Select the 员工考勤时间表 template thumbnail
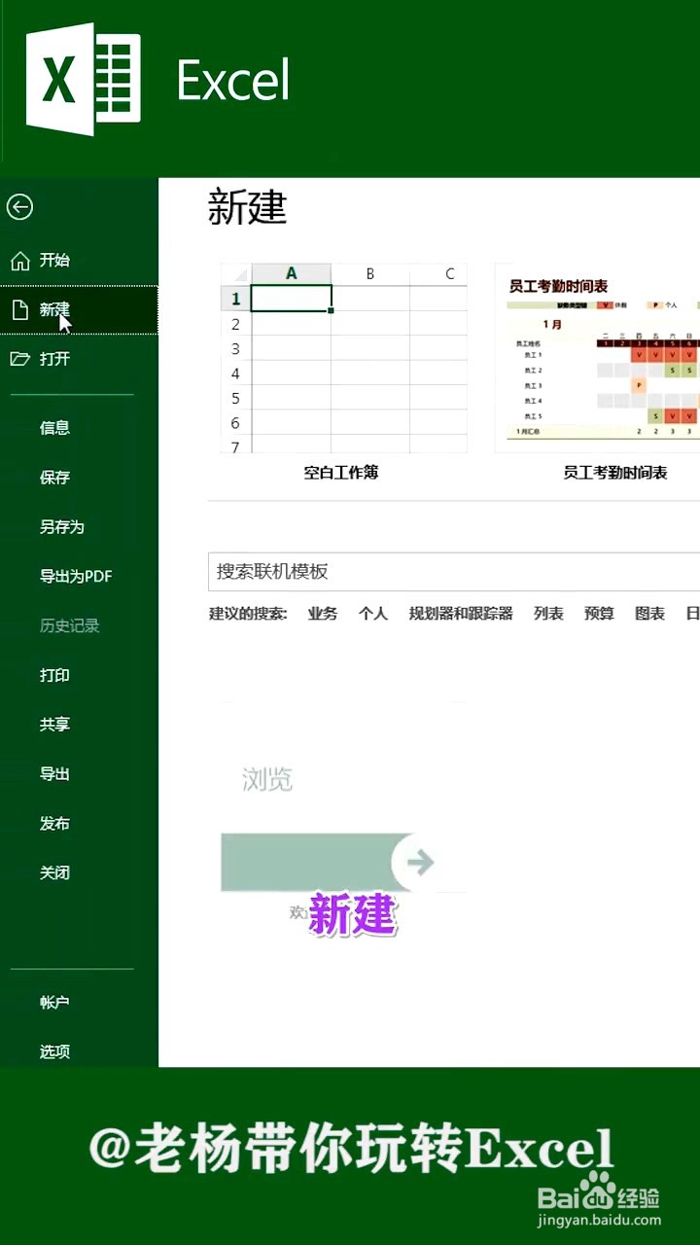 pyautogui.click(x=597, y=358)
